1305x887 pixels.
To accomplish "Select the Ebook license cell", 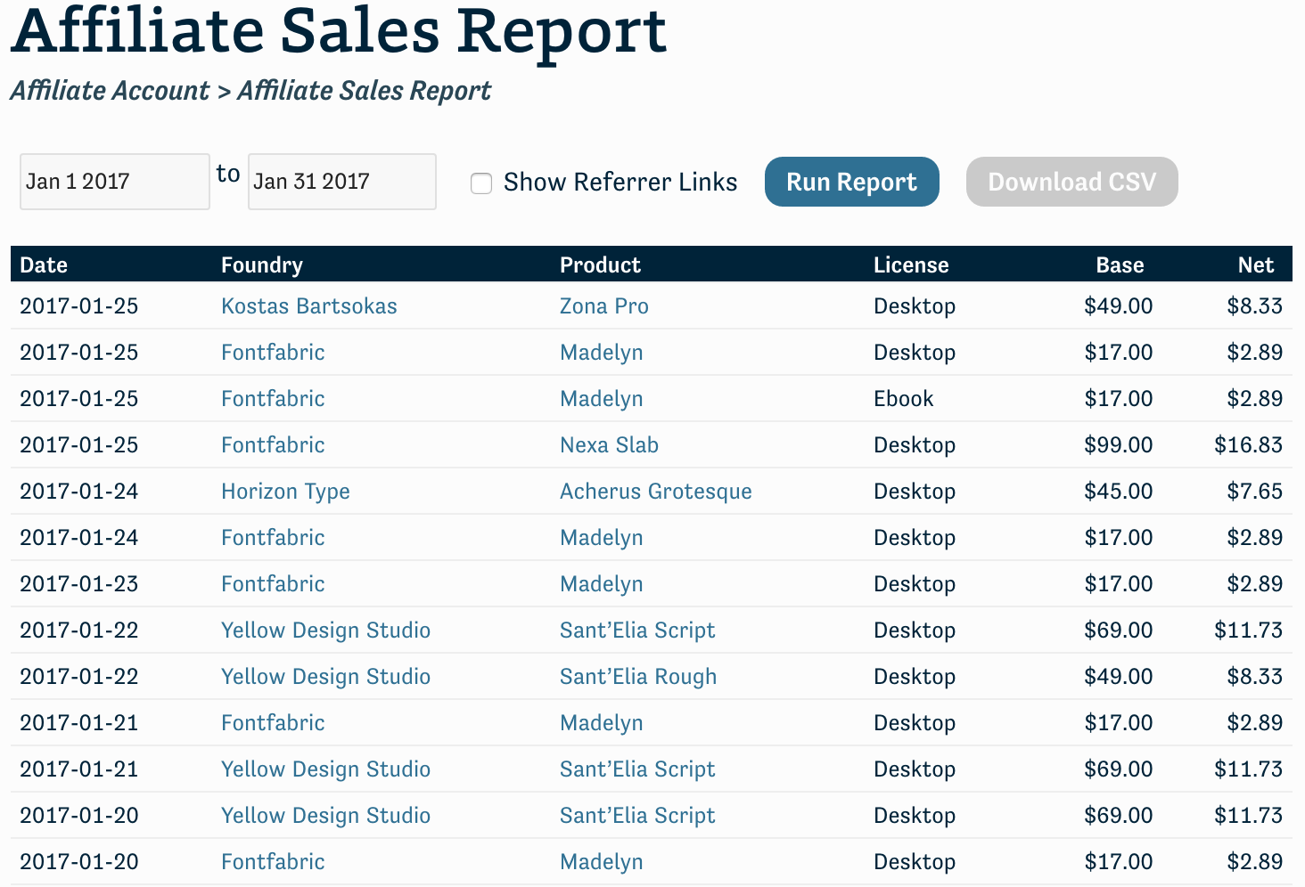I will click(x=903, y=399).
